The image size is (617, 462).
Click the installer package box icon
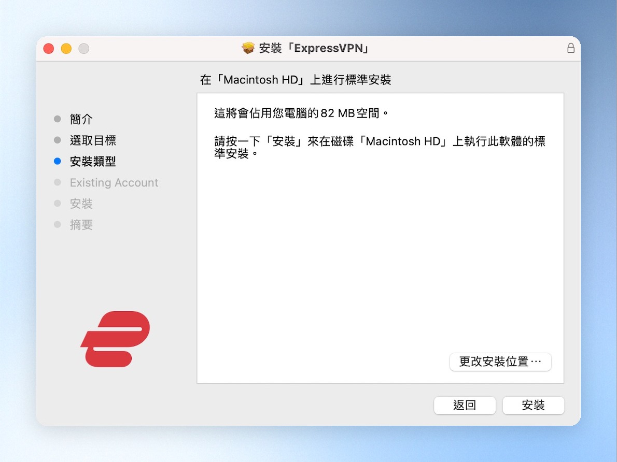coord(248,48)
